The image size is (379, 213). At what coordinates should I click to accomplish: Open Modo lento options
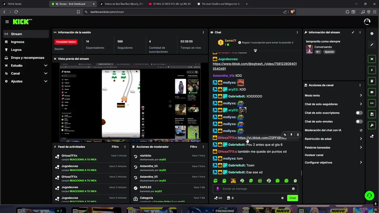(333, 96)
